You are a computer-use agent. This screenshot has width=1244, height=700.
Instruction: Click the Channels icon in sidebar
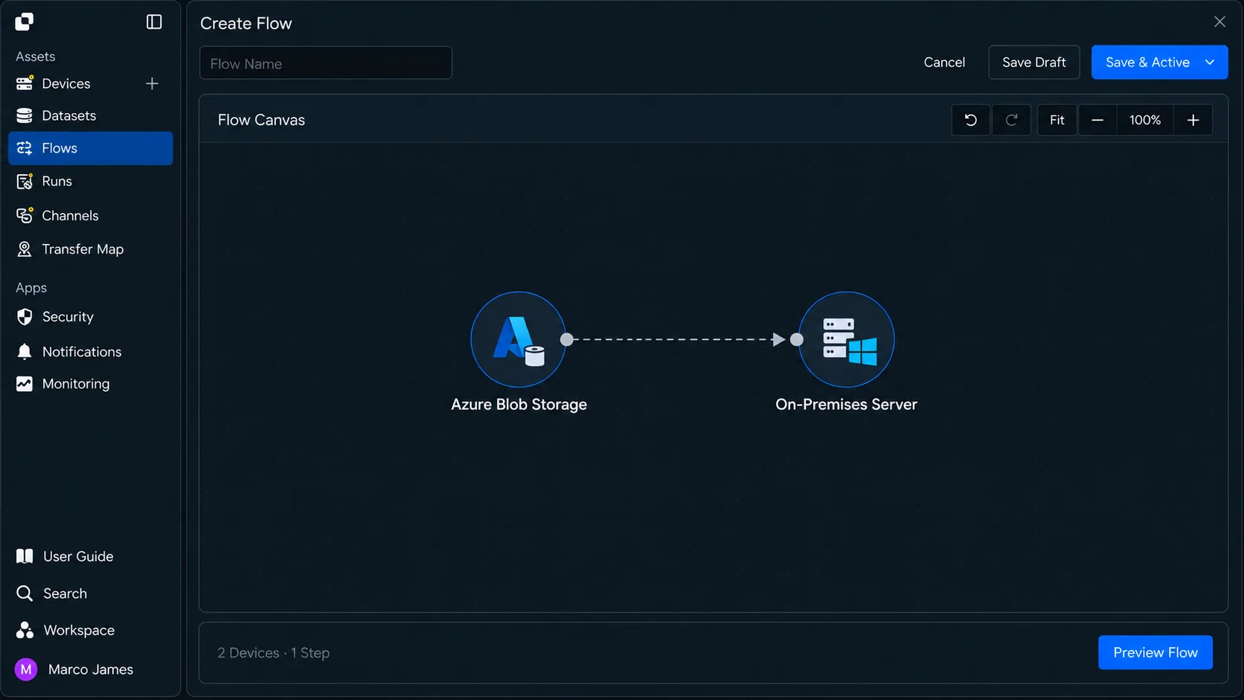point(25,215)
